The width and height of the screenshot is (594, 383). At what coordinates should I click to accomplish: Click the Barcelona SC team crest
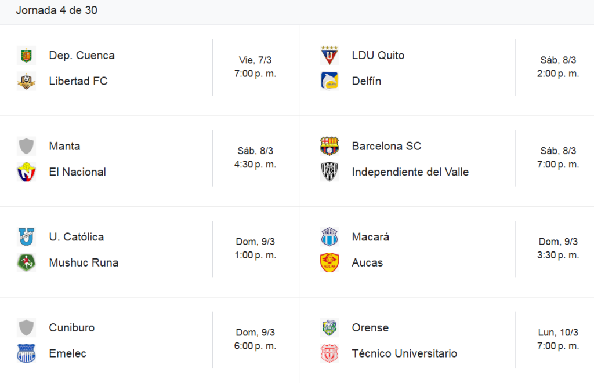(329, 146)
